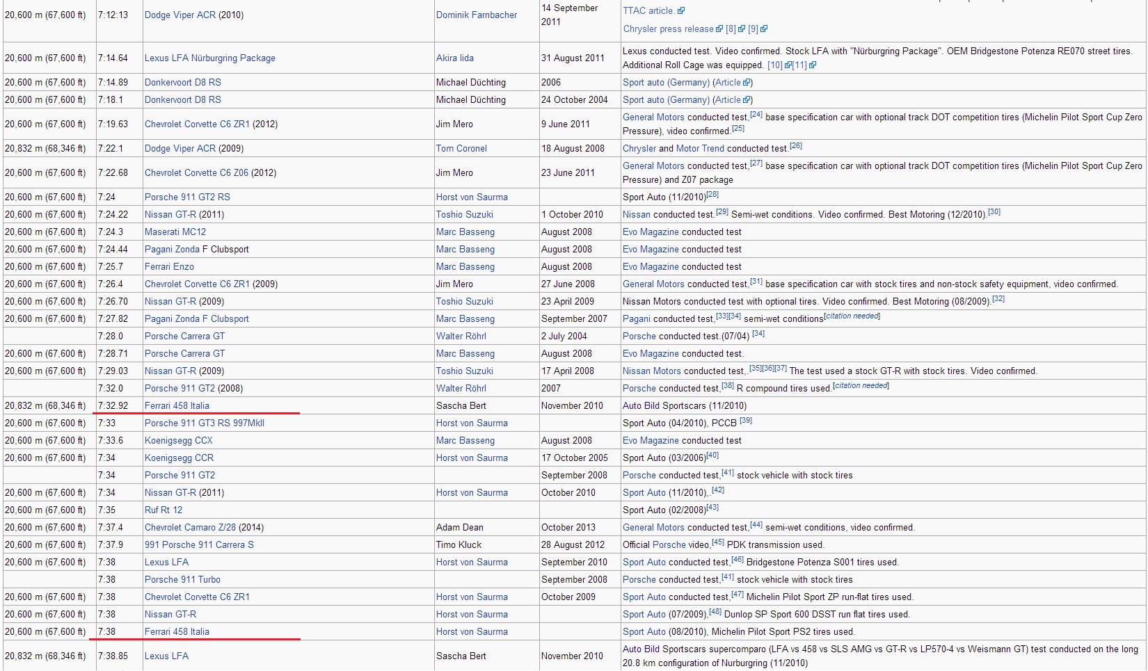Open Horst von Saurma link in the Koenigsegg CCR row
1148x671 pixels.
coord(472,458)
